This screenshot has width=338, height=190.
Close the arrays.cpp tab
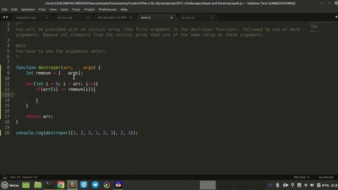click(x=88, y=17)
